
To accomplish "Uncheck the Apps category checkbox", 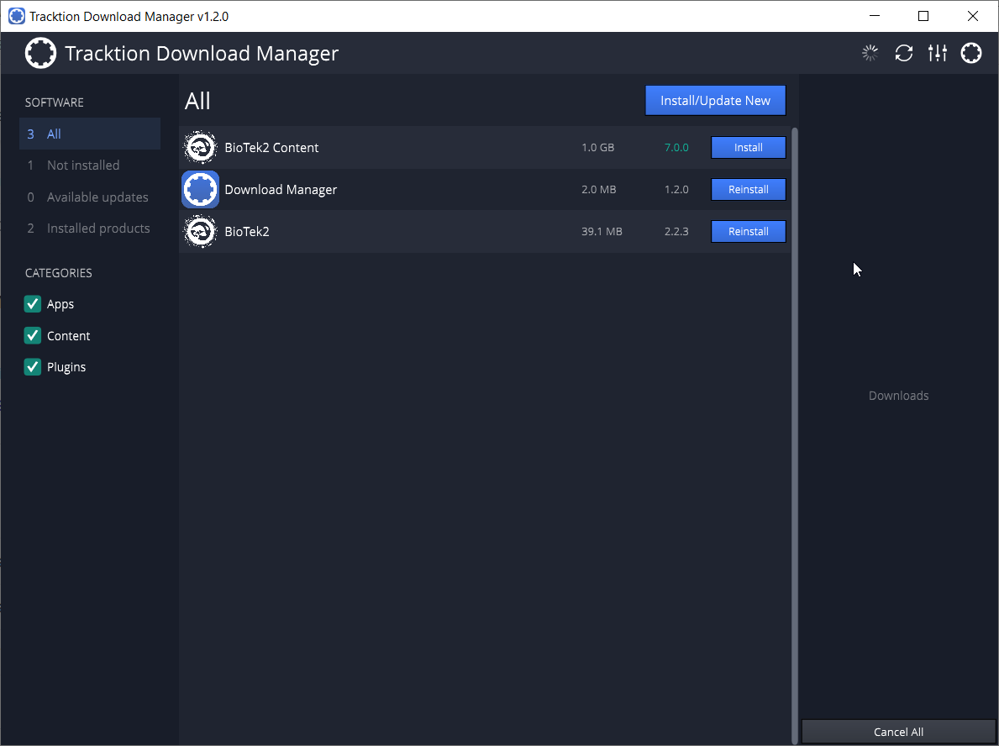I will 33,304.
